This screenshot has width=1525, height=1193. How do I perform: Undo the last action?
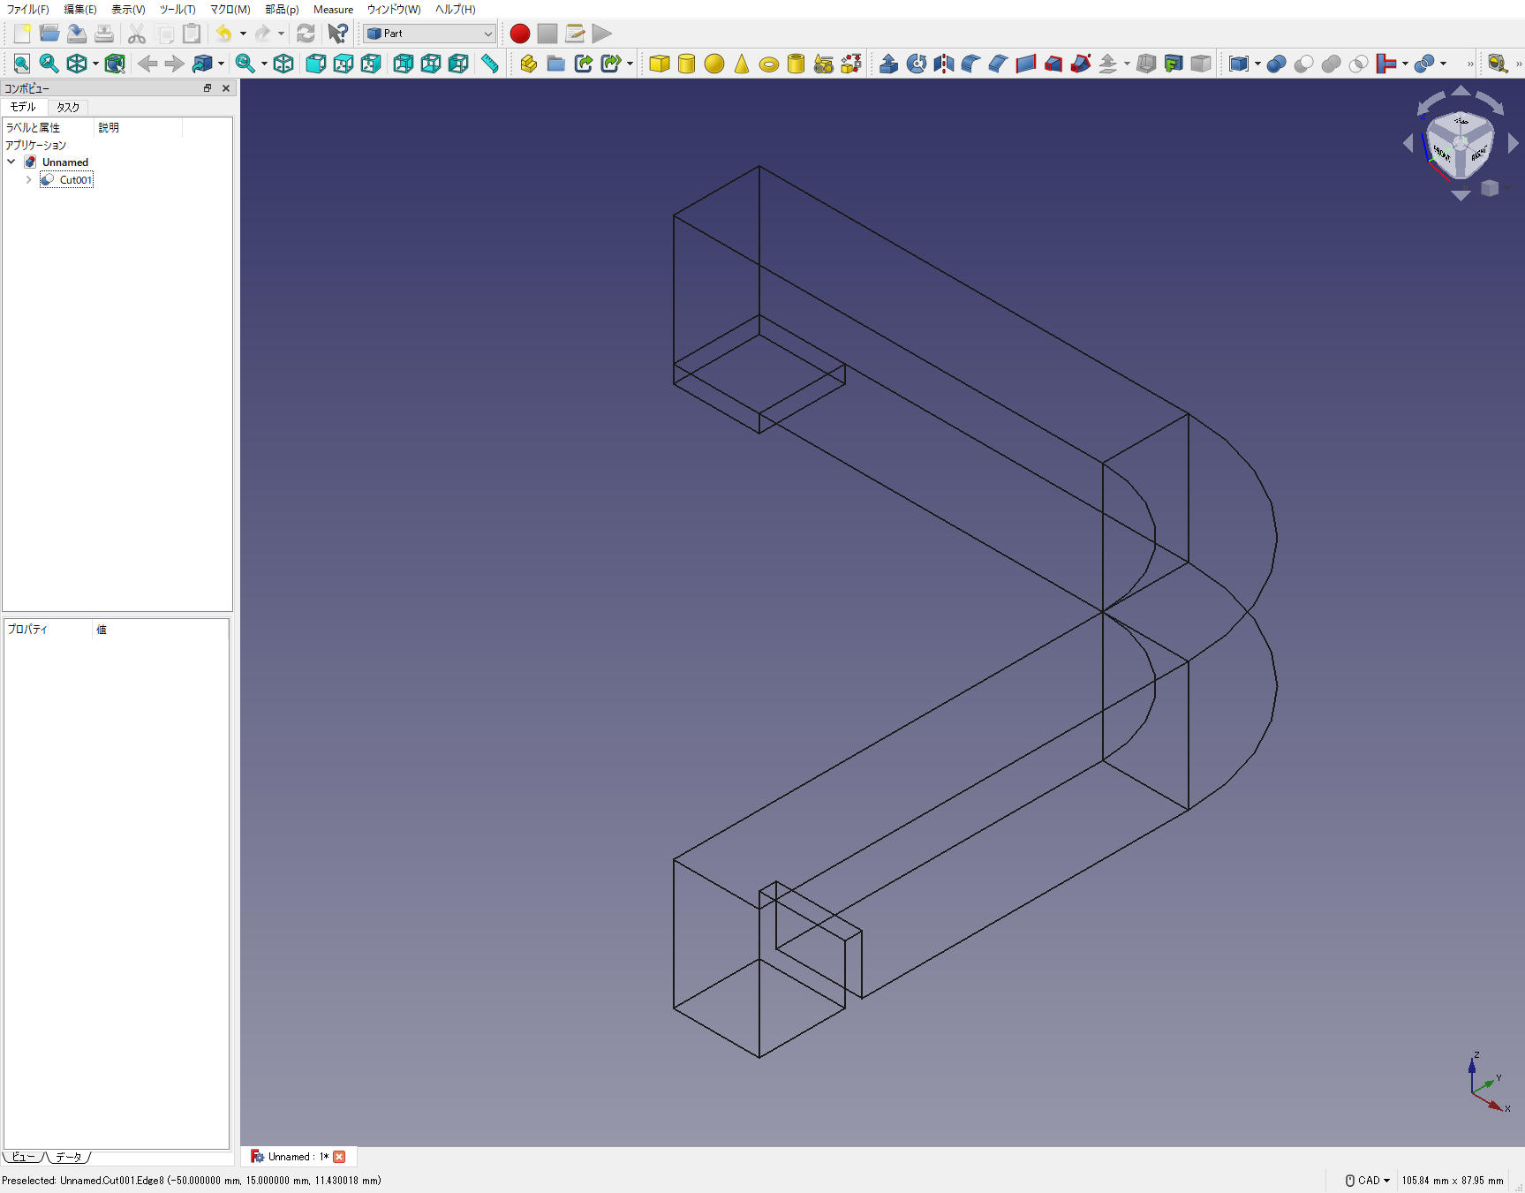point(224,34)
